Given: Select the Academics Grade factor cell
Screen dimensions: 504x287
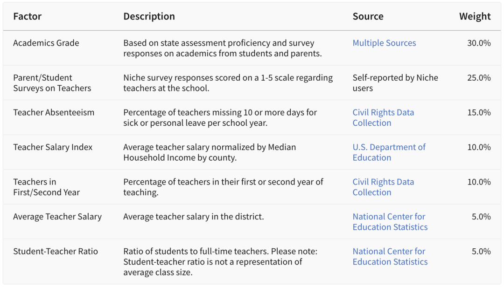Looking at the screenshot, I should [x=46, y=43].
